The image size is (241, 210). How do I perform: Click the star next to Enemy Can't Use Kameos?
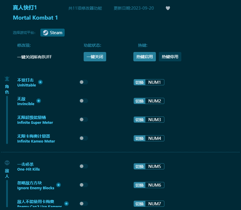(x=66, y=203)
